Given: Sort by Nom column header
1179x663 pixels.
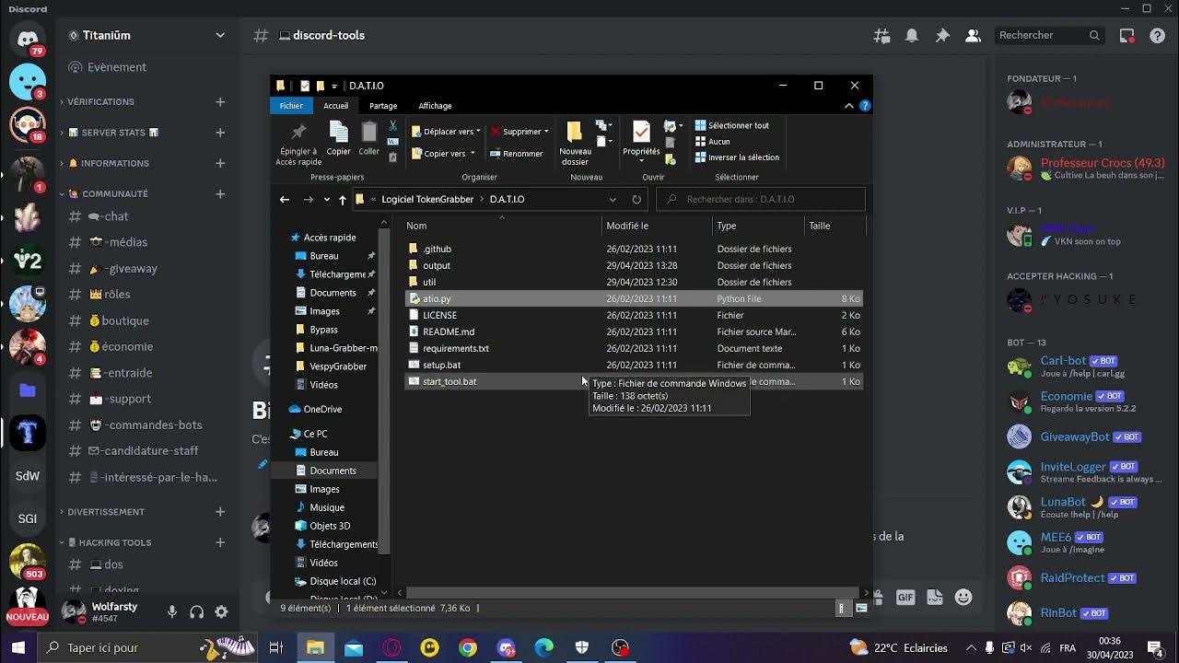Looking at the screenshot, I should (x=503, y=226).
